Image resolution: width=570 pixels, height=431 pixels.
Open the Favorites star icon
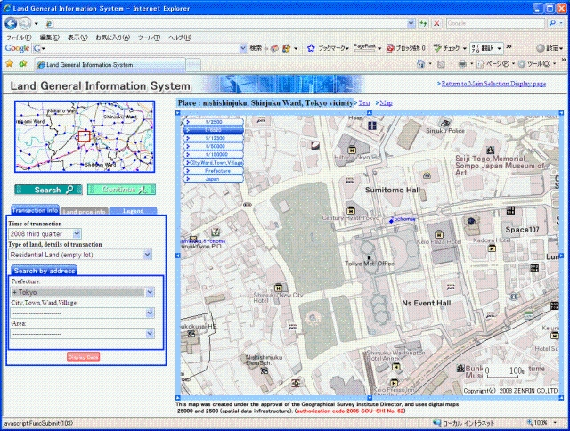click(x=9, y=65)
